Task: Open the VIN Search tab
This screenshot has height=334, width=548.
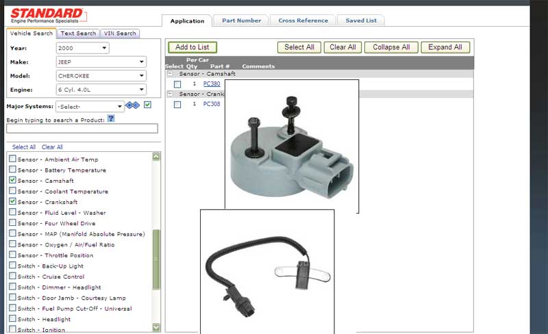Action: point(120,33)
